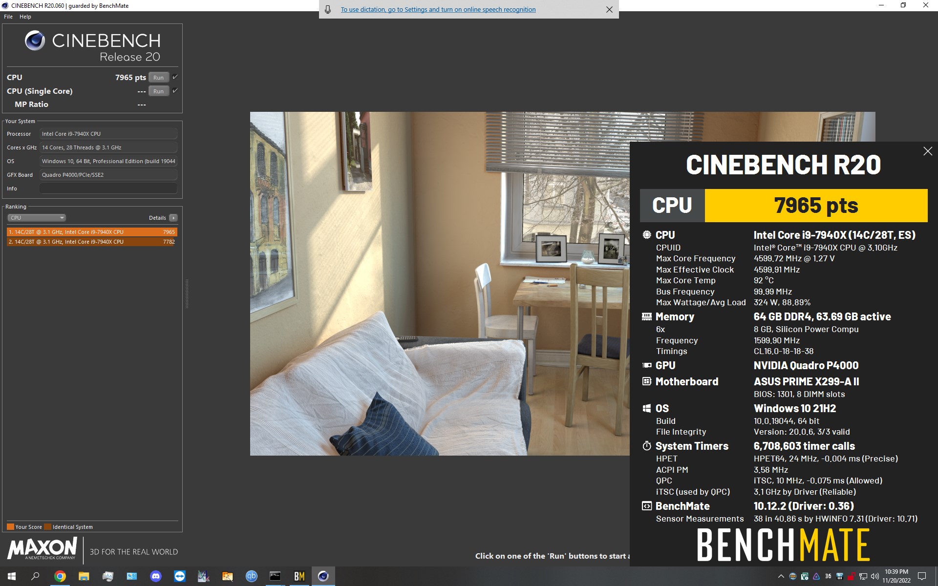Click the Info input field

point(108,188)
